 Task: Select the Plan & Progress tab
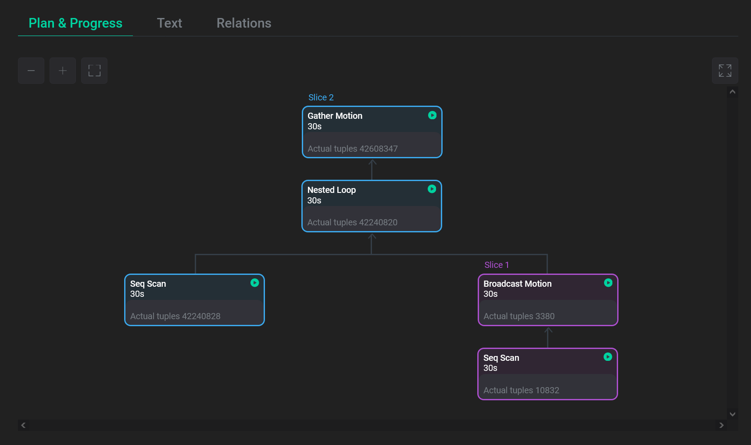(x=75, y=23)
